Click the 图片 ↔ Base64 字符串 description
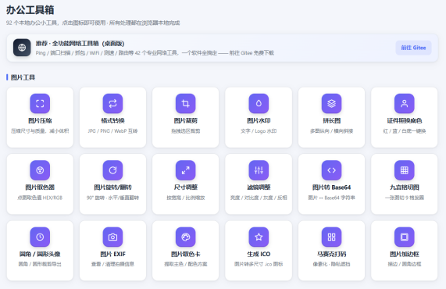446x289 pixels. (331, 198)
